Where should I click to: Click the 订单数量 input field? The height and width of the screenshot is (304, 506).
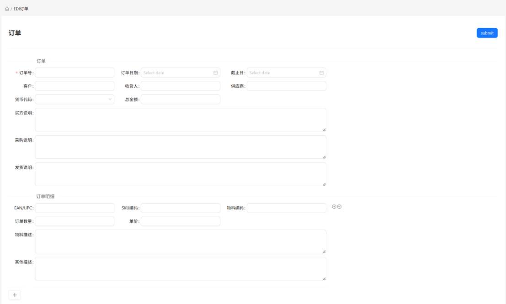pyautogui.click(x=75, y=221)
